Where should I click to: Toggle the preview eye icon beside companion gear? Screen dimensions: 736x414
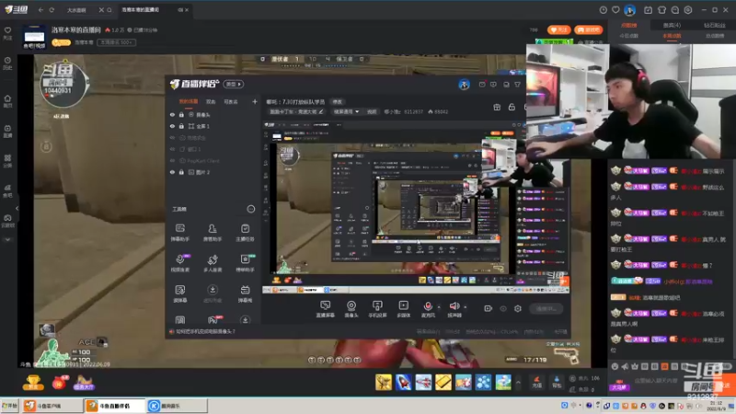pyautogui.click(x=503, y=309)
